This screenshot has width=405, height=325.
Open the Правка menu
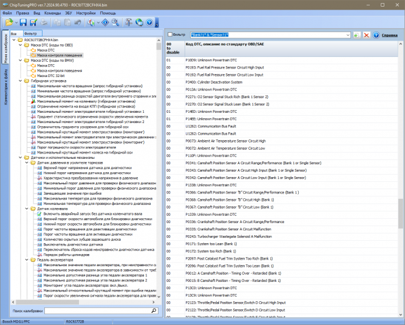click(x=22, y=13)
